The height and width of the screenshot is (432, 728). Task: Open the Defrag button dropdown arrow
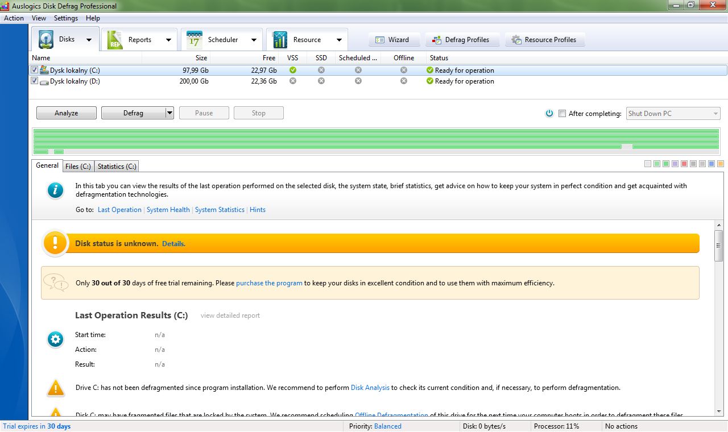[169, 113]
